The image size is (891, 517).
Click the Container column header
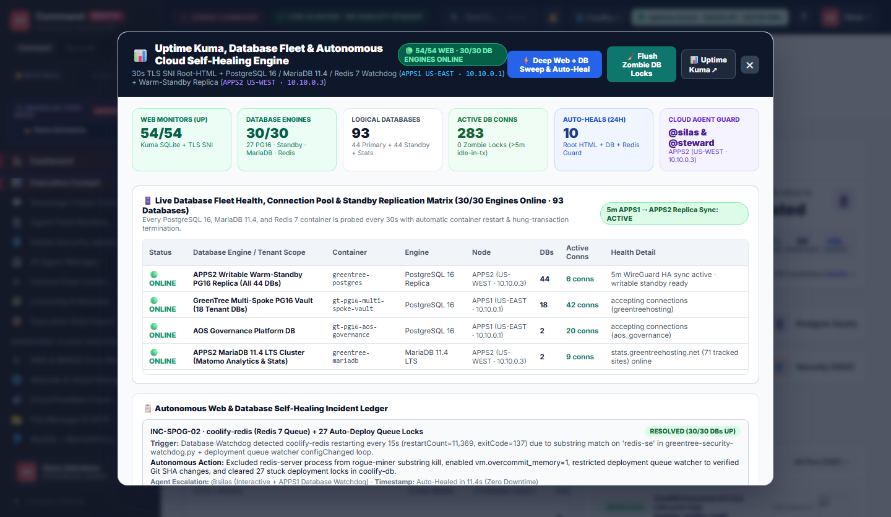(350, 252)
